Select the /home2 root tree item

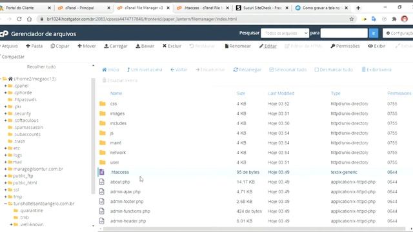click(x=34, y=79)
